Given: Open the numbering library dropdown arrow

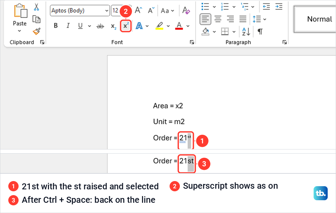Looking at the screenshot, I should coord(234,7).
